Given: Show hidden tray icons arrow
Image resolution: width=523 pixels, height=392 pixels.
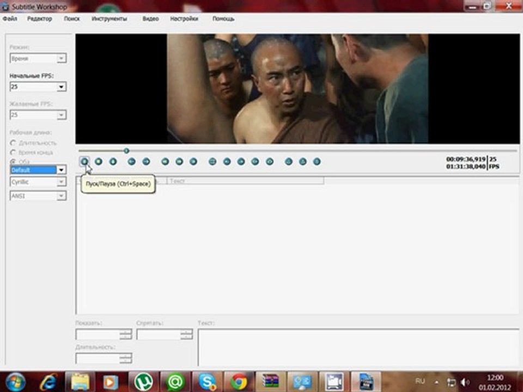Looking at the screenshot, I should point(436,382).
